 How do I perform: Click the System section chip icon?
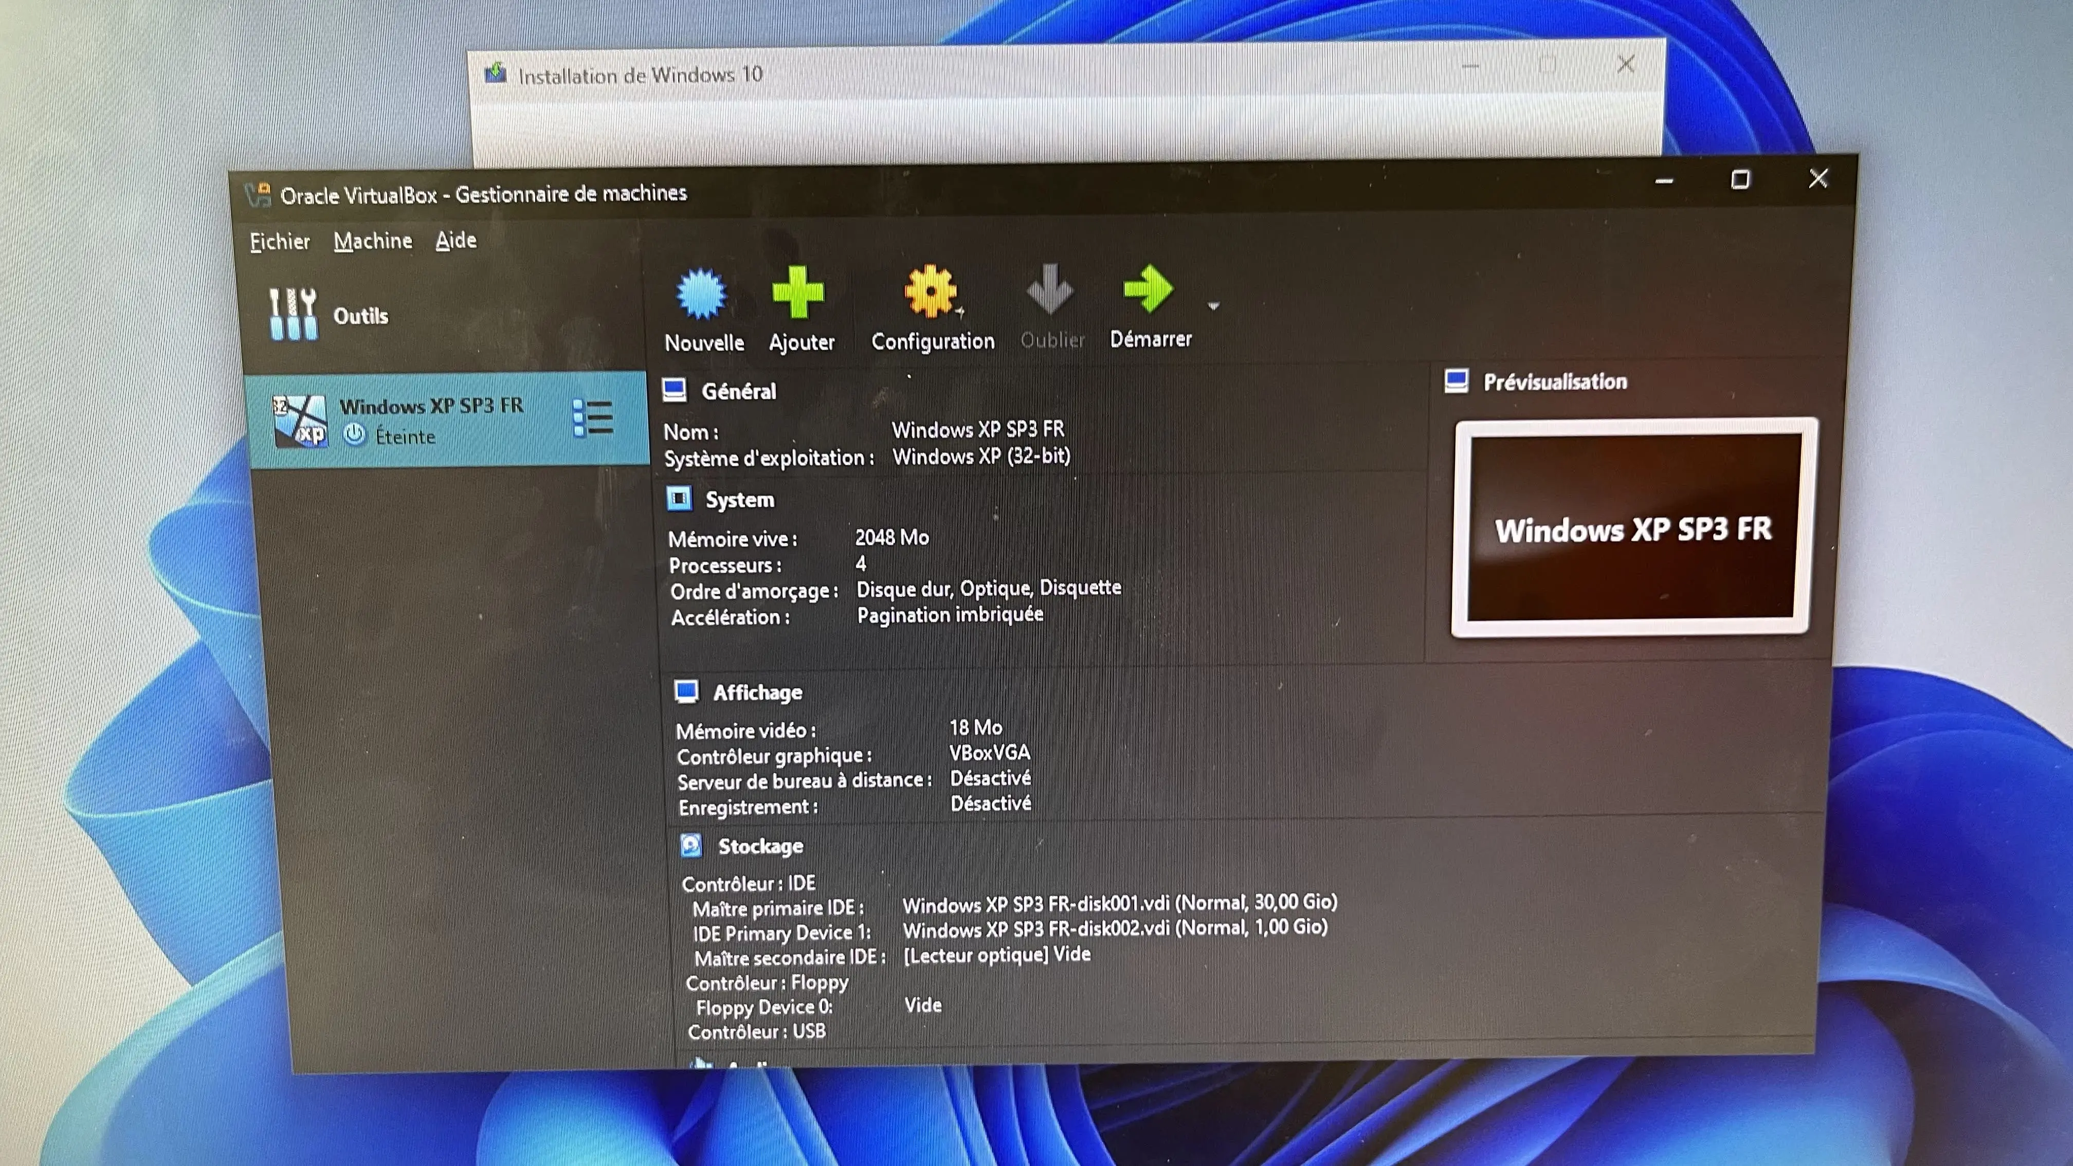coord(679,499)
